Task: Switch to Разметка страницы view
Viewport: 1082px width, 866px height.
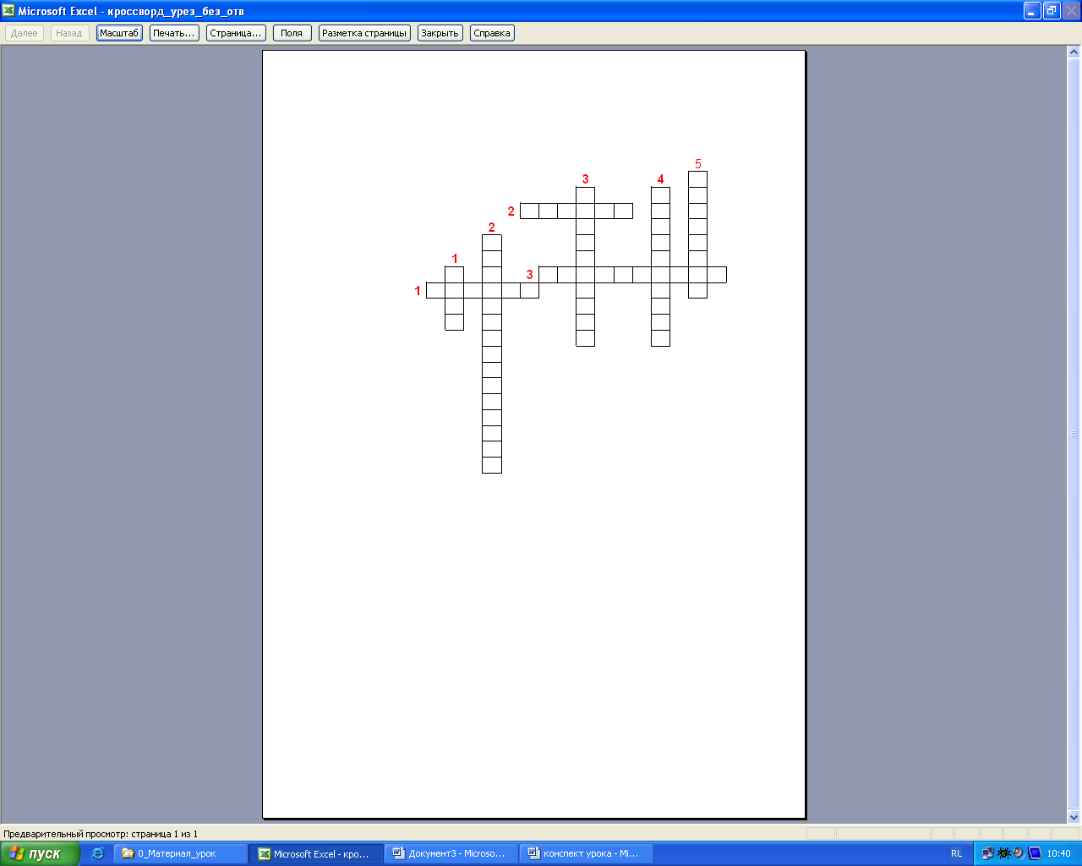Action: coord(364,33)
